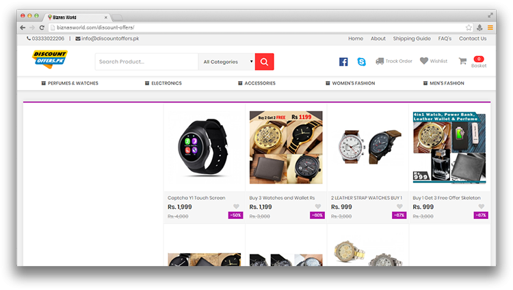513x290 pixels.
Task: Expand the All Categories dropdown
Action: click(226, 61)
